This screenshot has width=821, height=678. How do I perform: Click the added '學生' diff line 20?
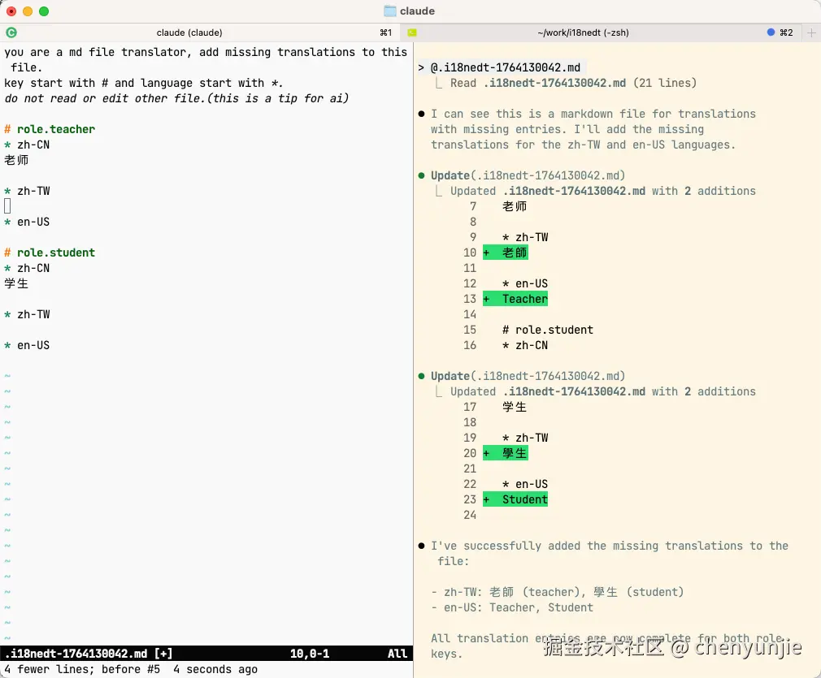pyautogui.click(x=506, y=453)
